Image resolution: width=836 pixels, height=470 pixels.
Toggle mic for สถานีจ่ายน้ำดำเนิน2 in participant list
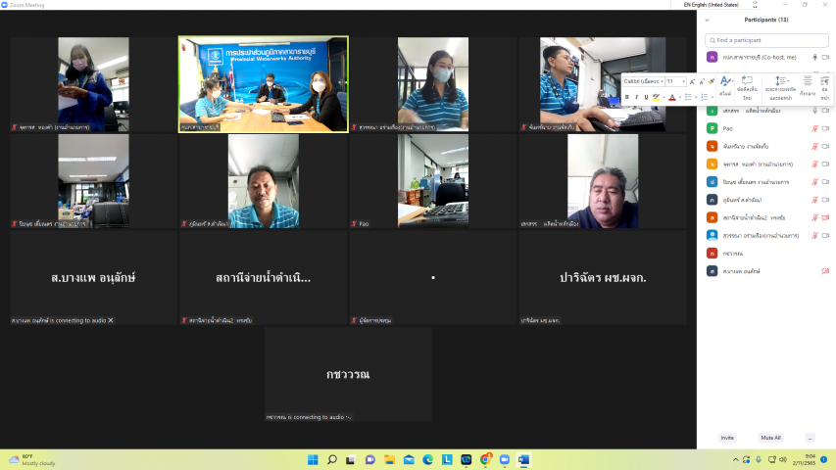(x=814, y=217)
